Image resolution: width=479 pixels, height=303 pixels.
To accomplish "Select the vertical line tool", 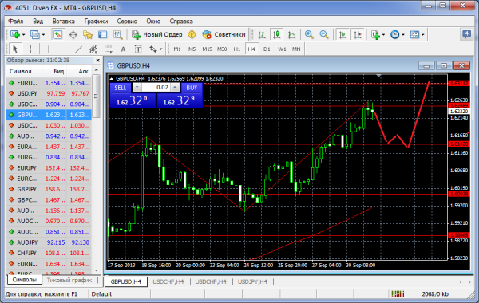I will click(48, 49).
